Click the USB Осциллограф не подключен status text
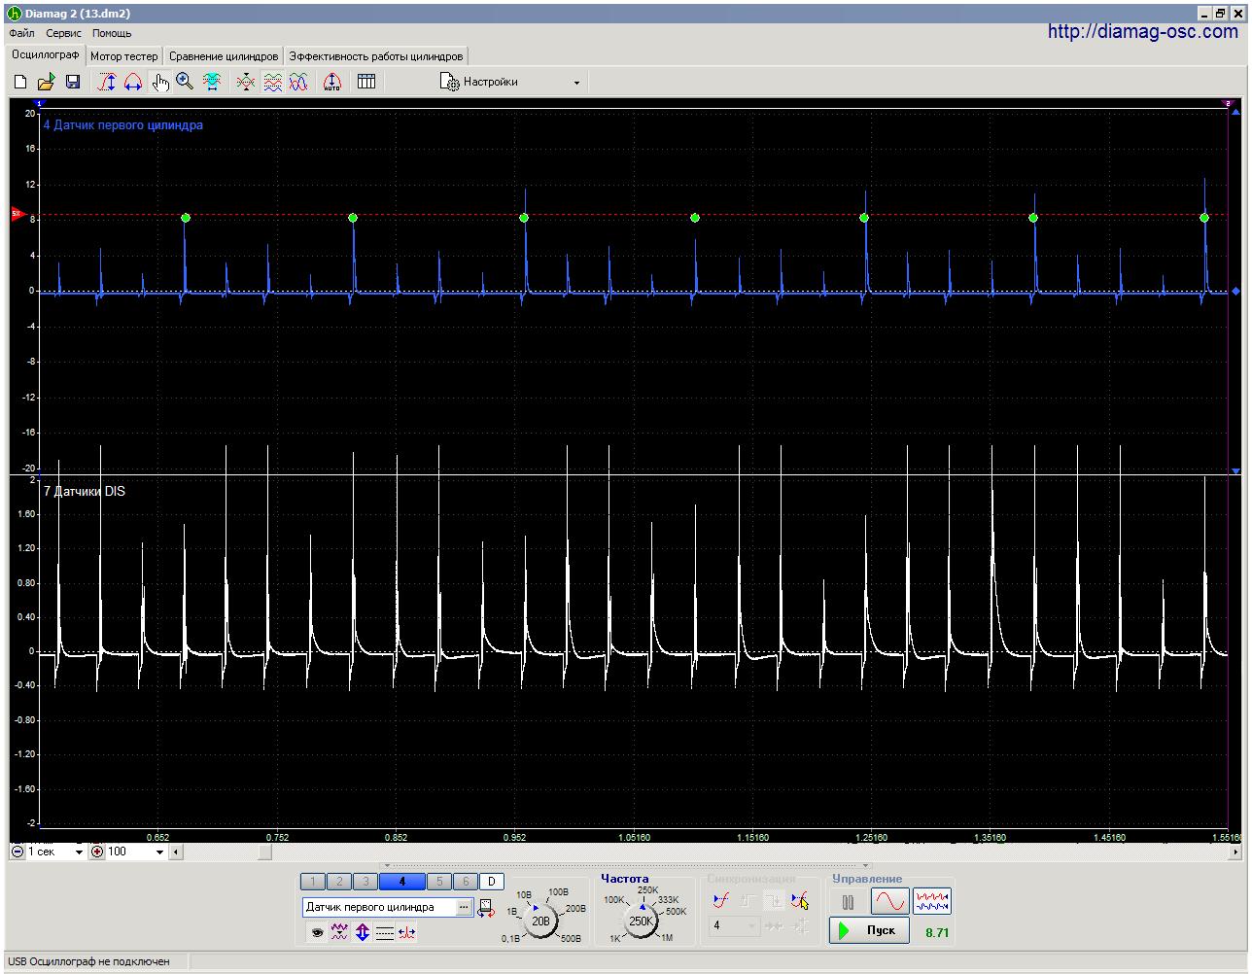 (88, 961)
